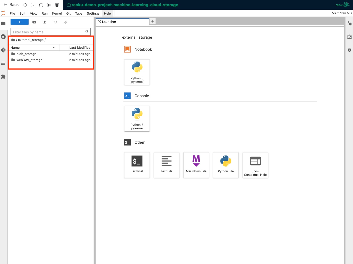Click the greyed-out Git clone toolbar icon
The height and width of the screenshot is (264, 353).
coord(65,22)
